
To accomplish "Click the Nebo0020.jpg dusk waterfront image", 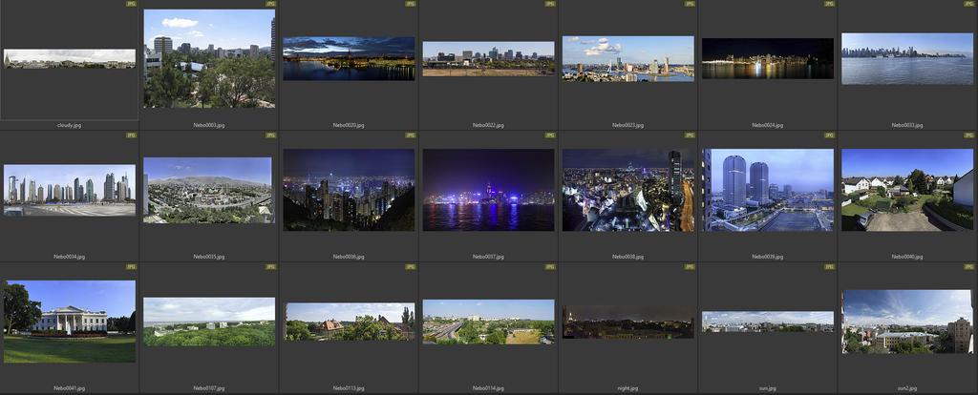I will pyautogui.click(x=349, y=58).
